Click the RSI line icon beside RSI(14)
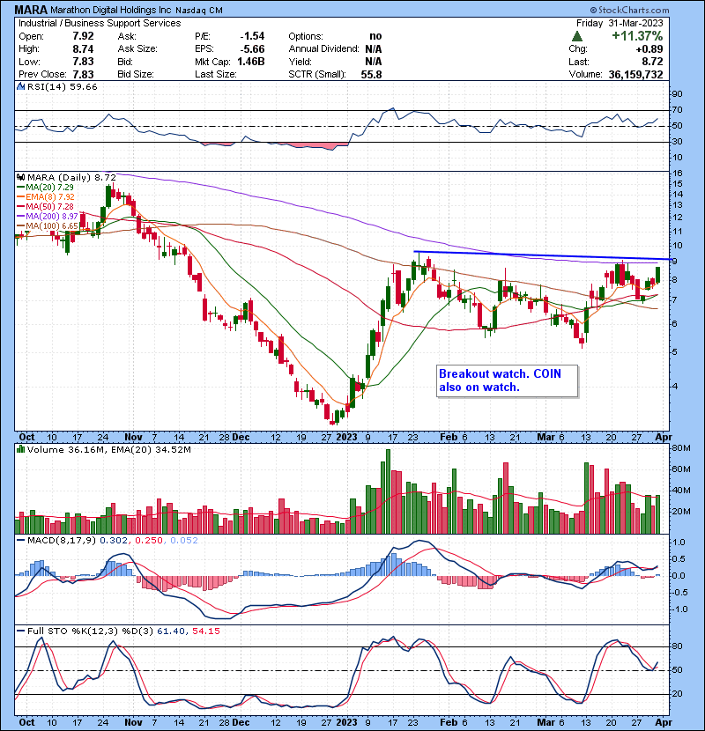The height and width of the screenshot is (731, 705). 20,86
